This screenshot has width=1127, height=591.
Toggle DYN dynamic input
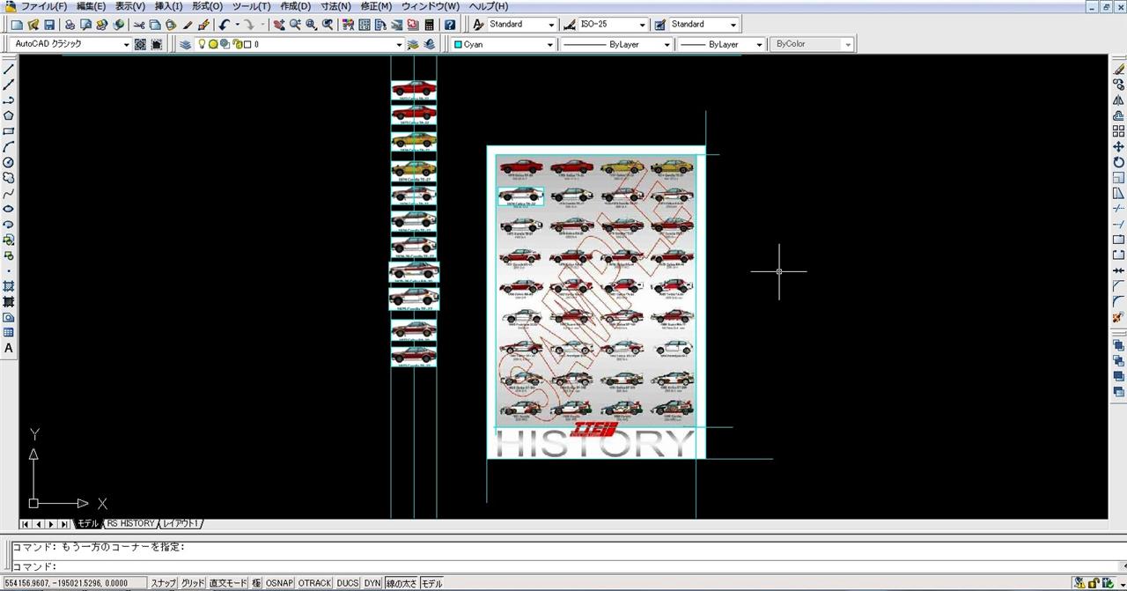pos(372,583)
